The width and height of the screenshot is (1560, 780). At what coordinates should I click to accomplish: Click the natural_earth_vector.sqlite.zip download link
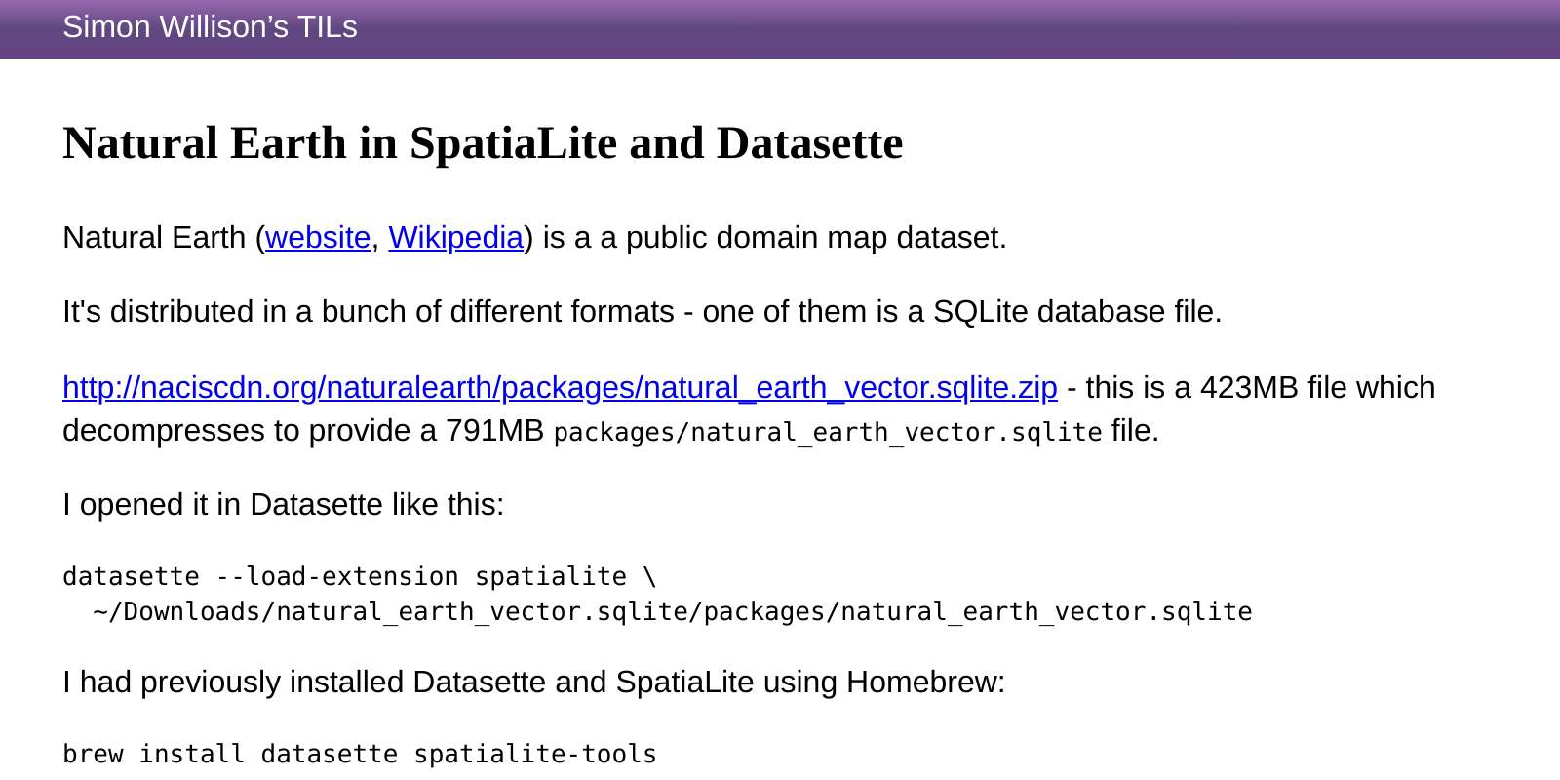[559, 387]
